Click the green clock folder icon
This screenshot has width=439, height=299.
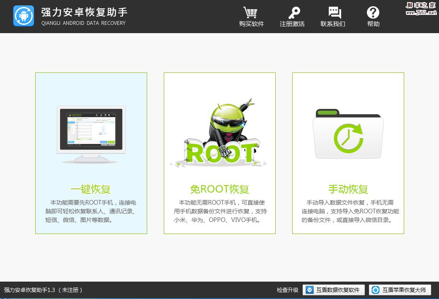pyautogui.click(x=348, y=136)
